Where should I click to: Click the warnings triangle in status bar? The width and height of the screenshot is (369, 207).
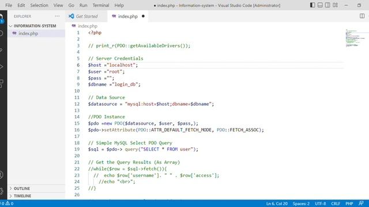[7, 203]
